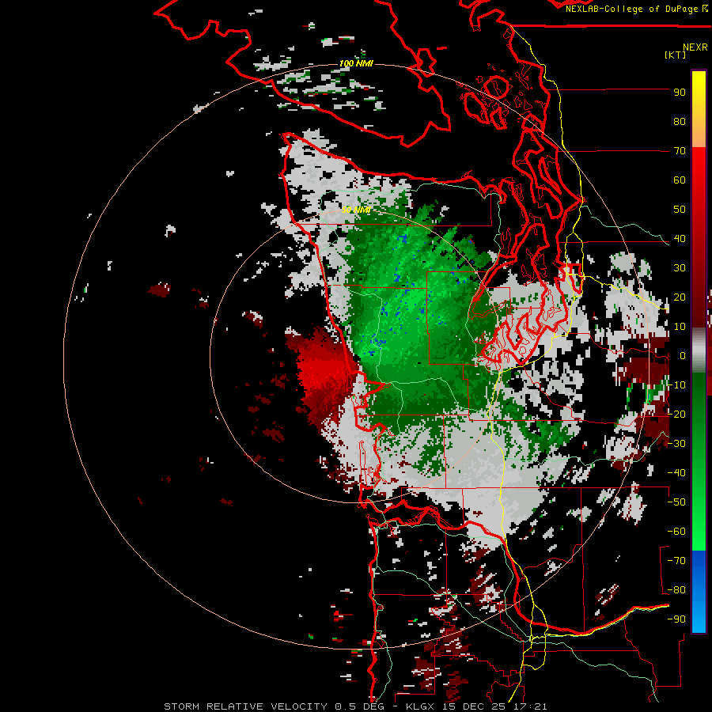Click the "-70" value on the velocity scale

tap(676, 561)
